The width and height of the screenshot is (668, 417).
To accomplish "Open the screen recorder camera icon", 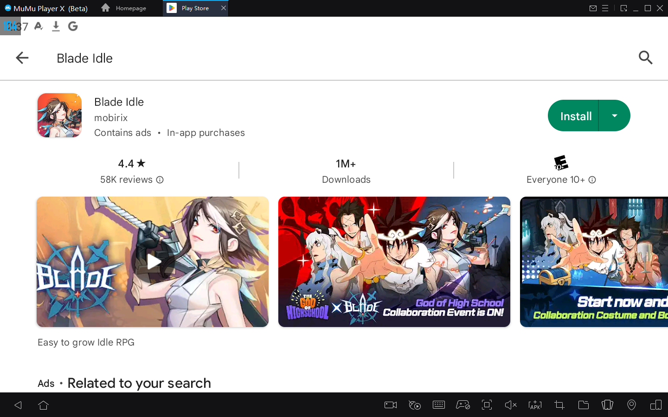I will [391, 405].
